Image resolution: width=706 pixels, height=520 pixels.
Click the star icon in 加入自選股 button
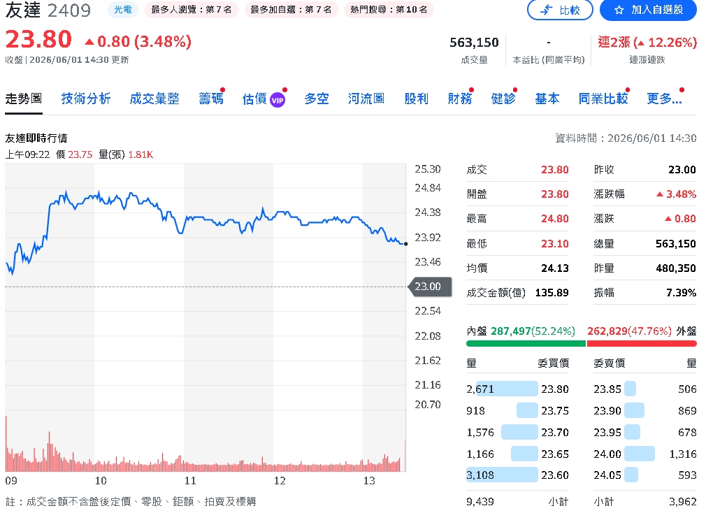point(619,10)
